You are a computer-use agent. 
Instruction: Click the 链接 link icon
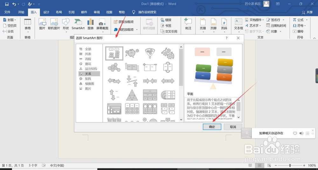pos(162,20)
